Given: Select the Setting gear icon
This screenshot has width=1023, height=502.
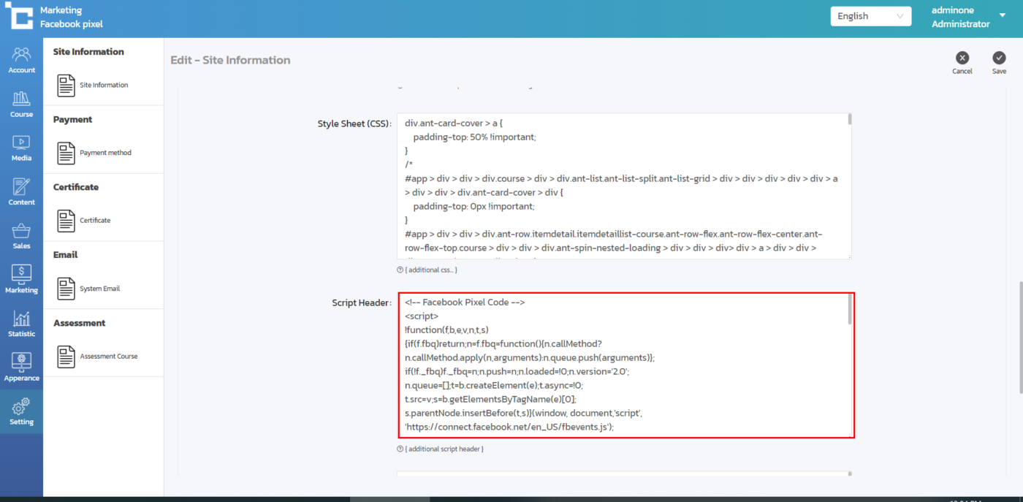Looking at the screenshot, I should [x=21, y=411].
